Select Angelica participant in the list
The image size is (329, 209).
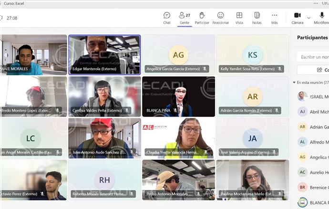313,157
